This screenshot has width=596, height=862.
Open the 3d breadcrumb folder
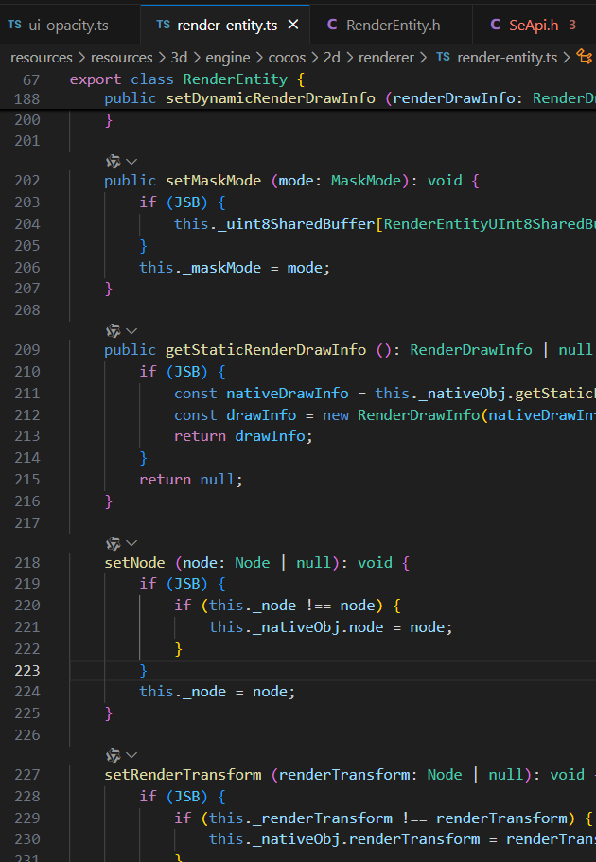(x=179, y=58)
